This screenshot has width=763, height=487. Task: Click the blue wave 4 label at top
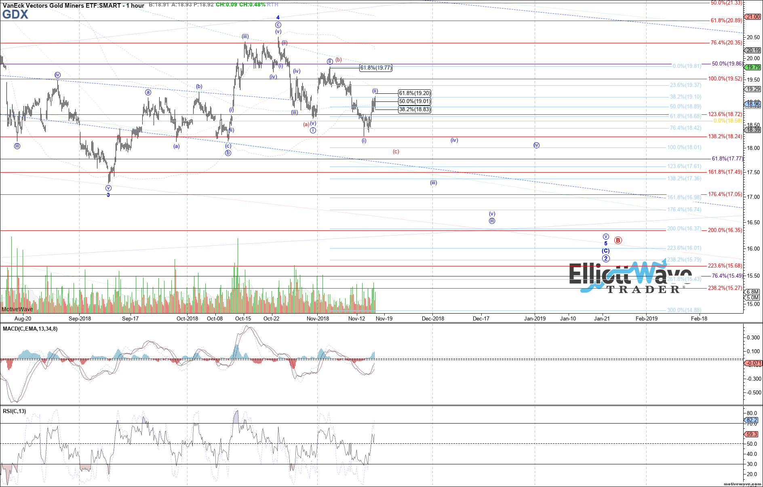[x=278, y=17]
